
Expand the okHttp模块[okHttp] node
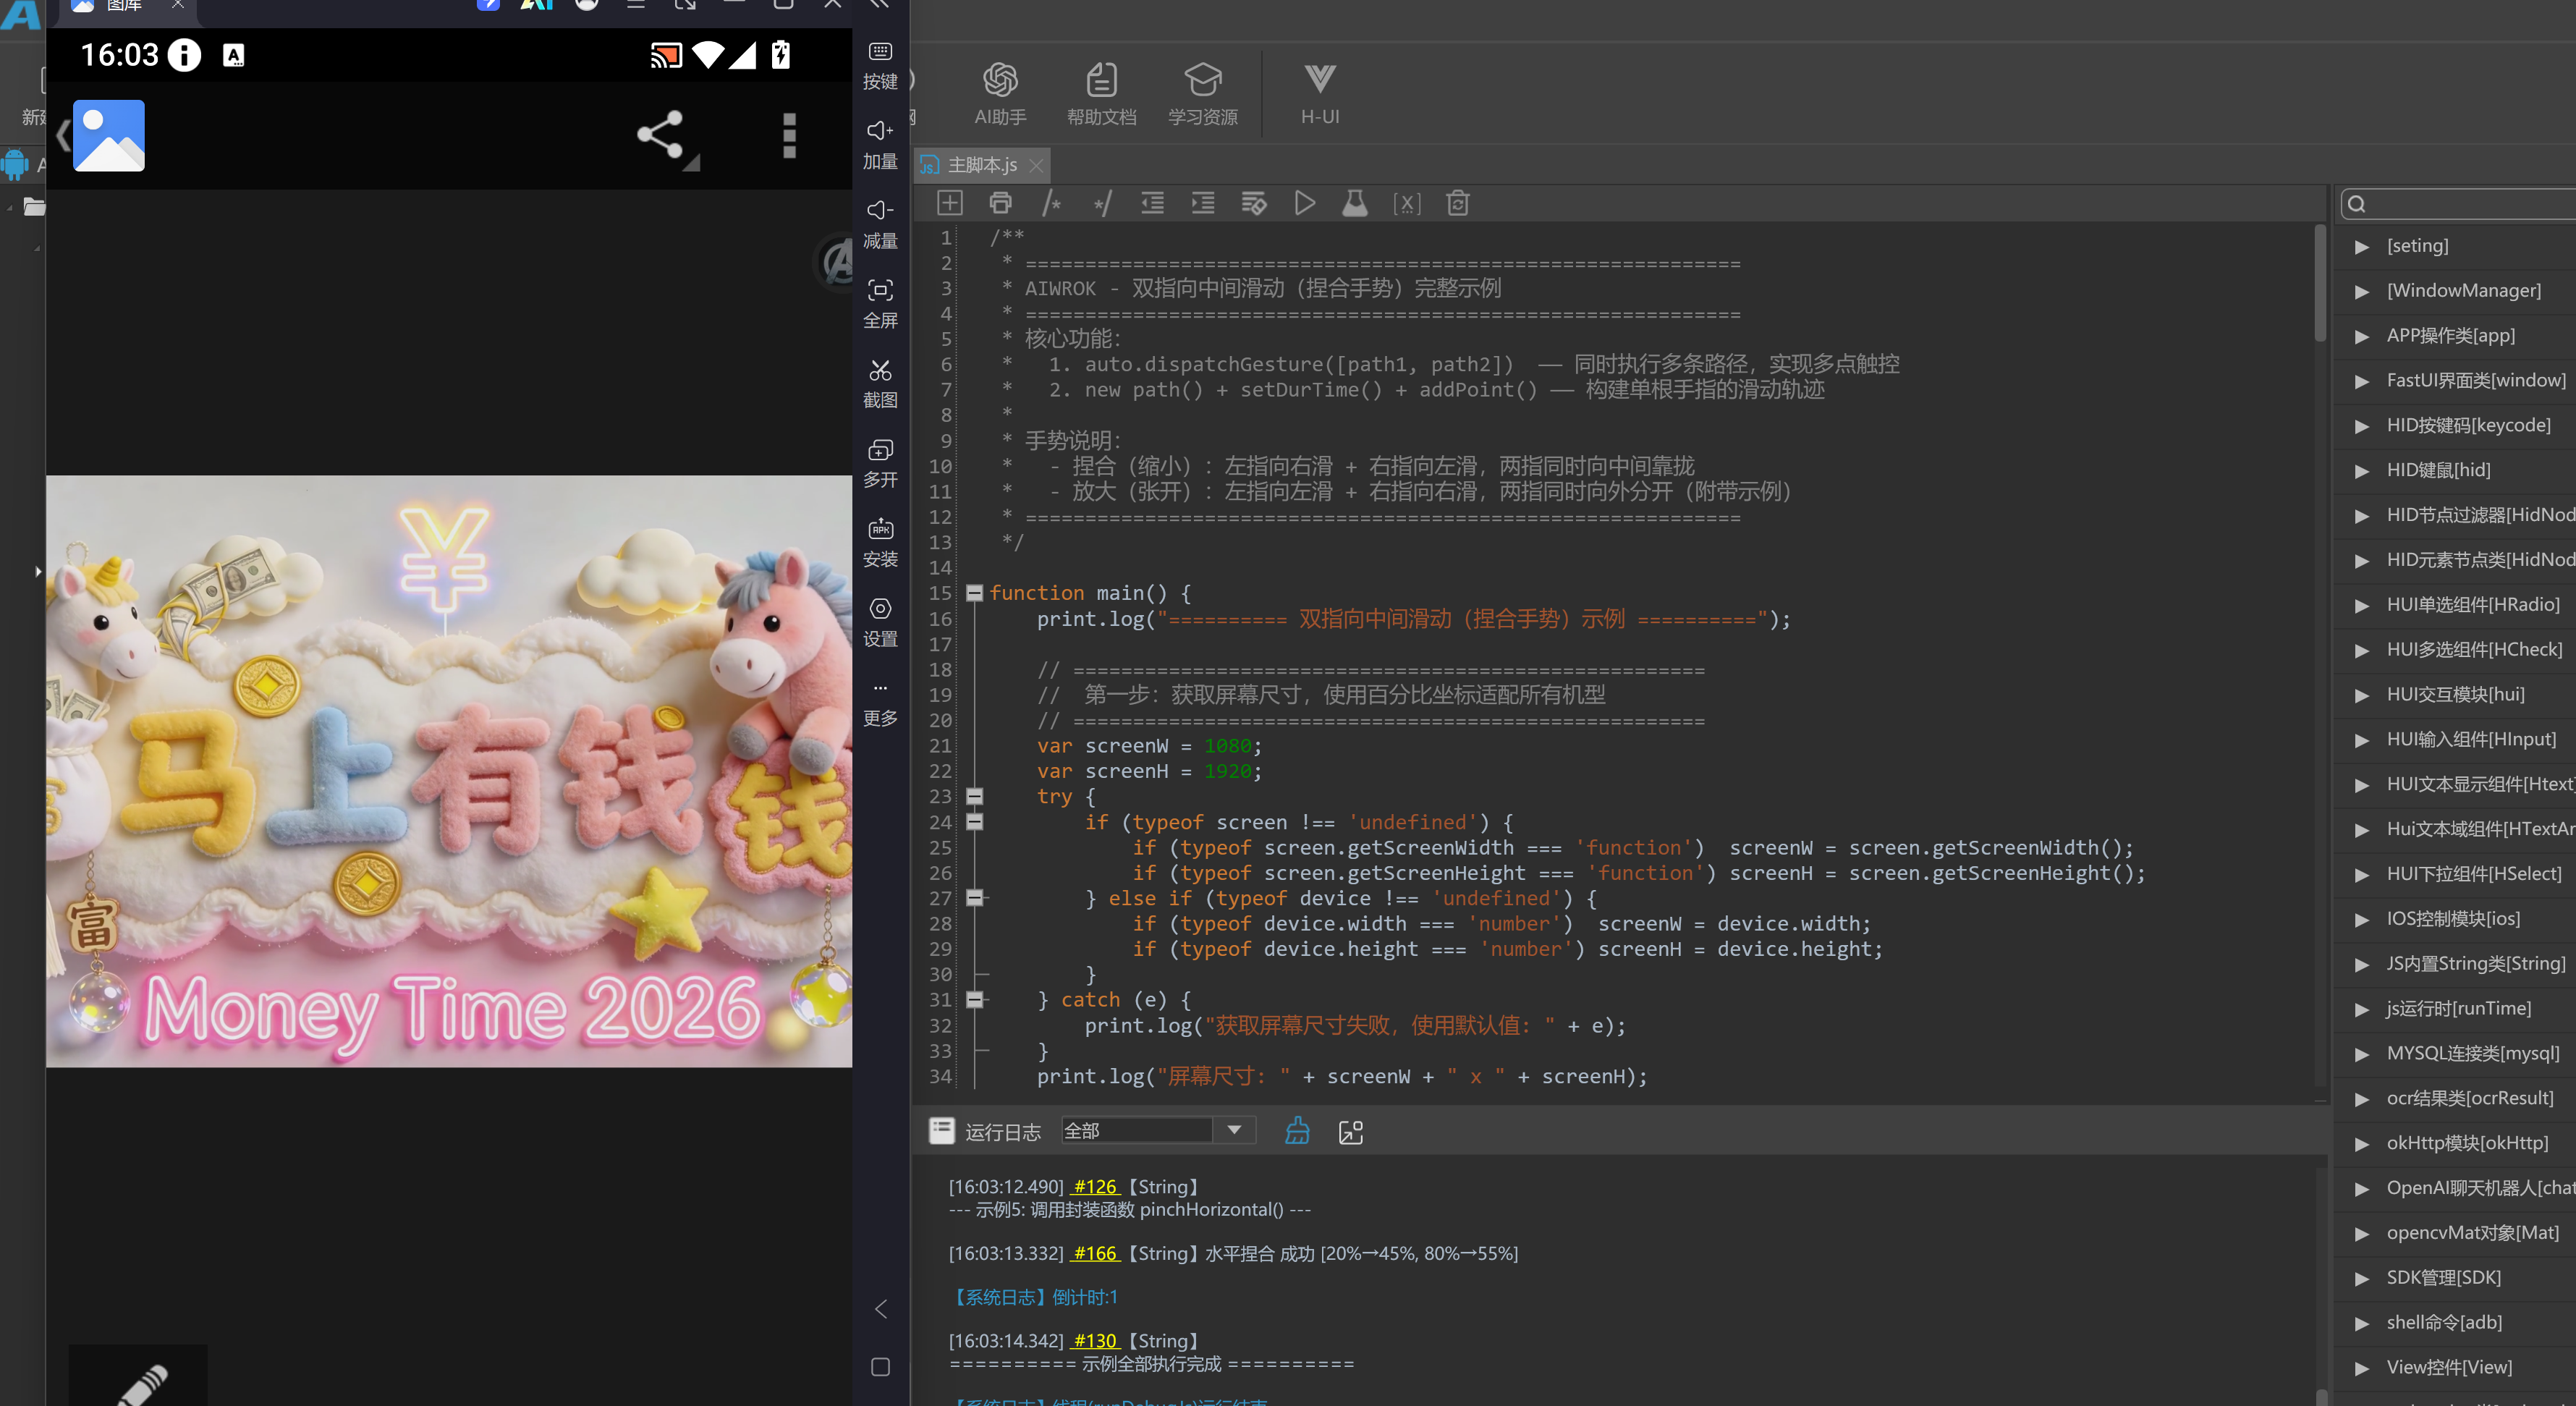coord(2362,1144)
